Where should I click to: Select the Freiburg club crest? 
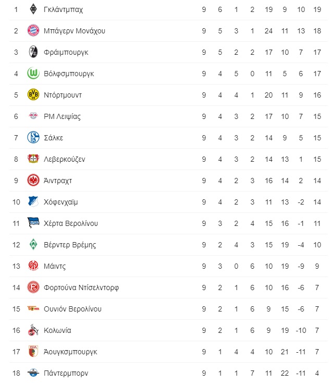33,52
